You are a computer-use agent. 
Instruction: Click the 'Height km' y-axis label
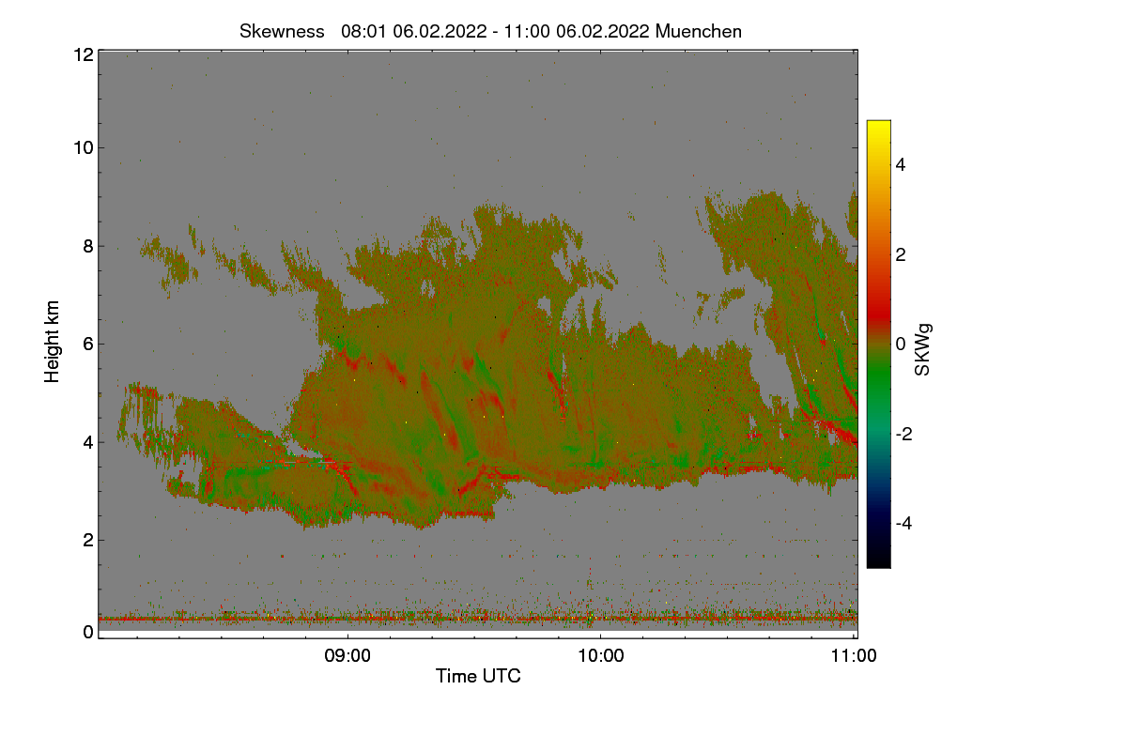53,343
